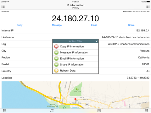Click the 11:03 AM clock
The width and height of the screenshot is (151, 113).
tap(75, 2)
